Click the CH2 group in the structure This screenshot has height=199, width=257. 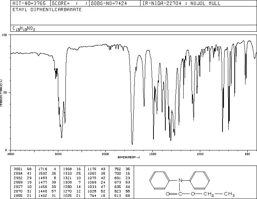(208, 194)
